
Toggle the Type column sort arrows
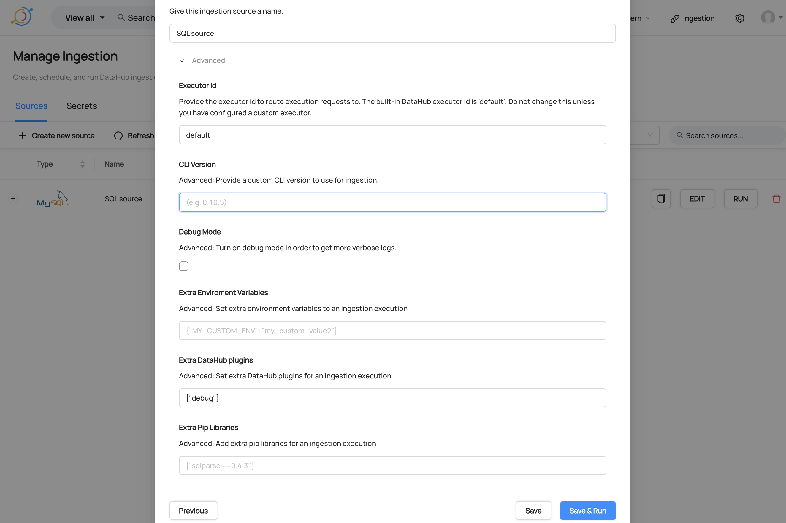tap(82, 164)
